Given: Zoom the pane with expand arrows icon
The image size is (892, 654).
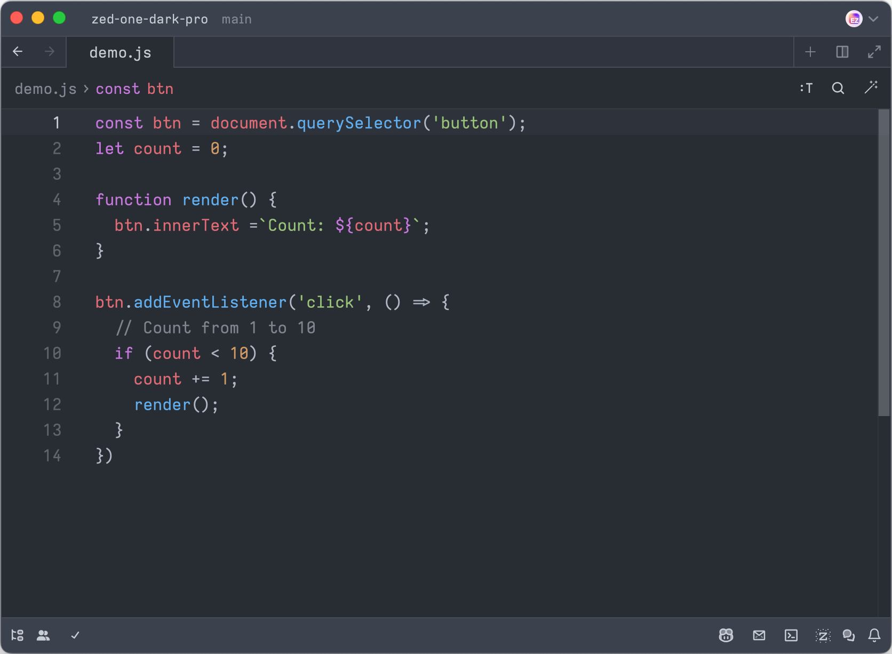Looking at the screenshot, I should [874, 52].
